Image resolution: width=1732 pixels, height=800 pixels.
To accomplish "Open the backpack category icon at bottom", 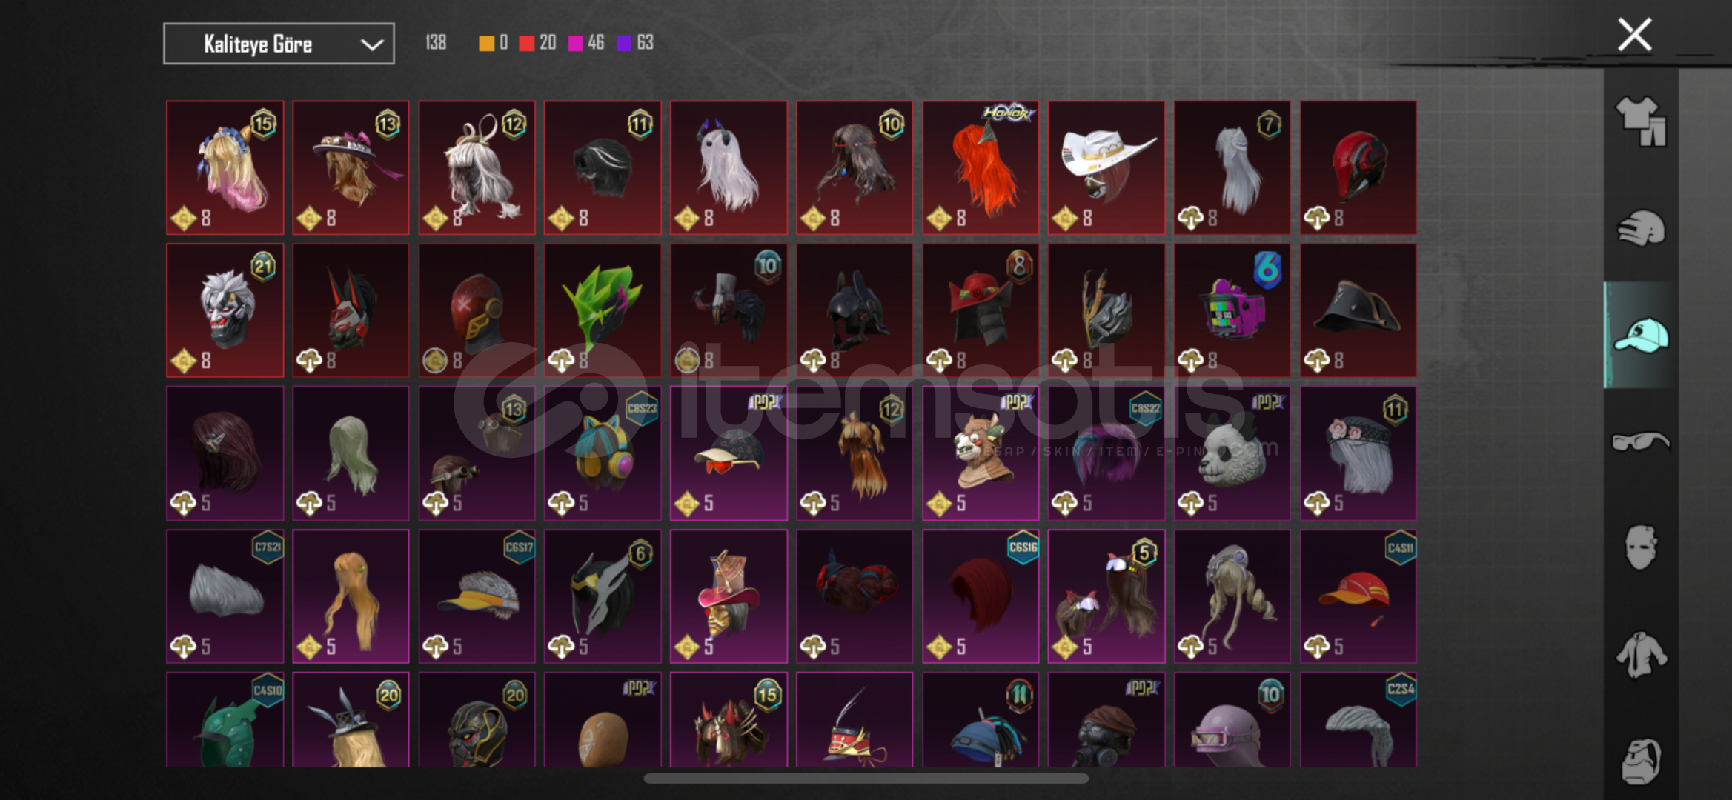I will pos(1641,761).
